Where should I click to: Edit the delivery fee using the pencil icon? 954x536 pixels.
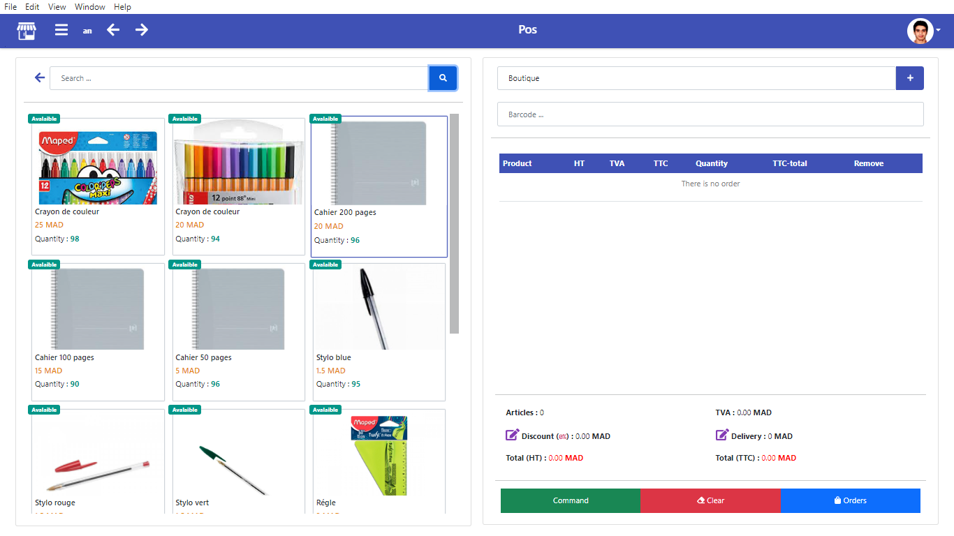point(722,435)
